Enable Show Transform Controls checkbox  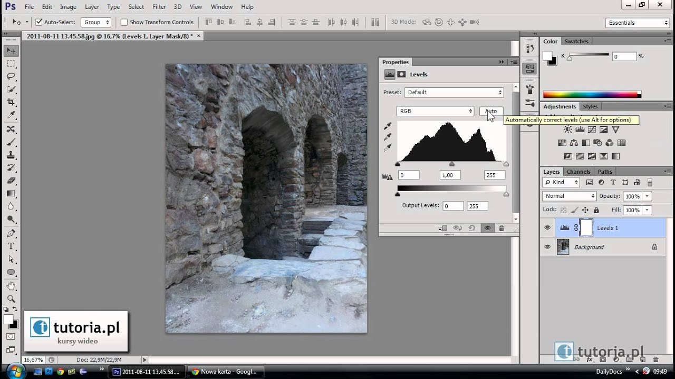(x=124, y=22)
